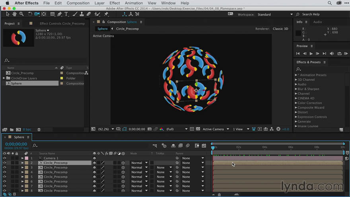Open resolution Full dropdown
350x197 pixels.
coord(177,129)
